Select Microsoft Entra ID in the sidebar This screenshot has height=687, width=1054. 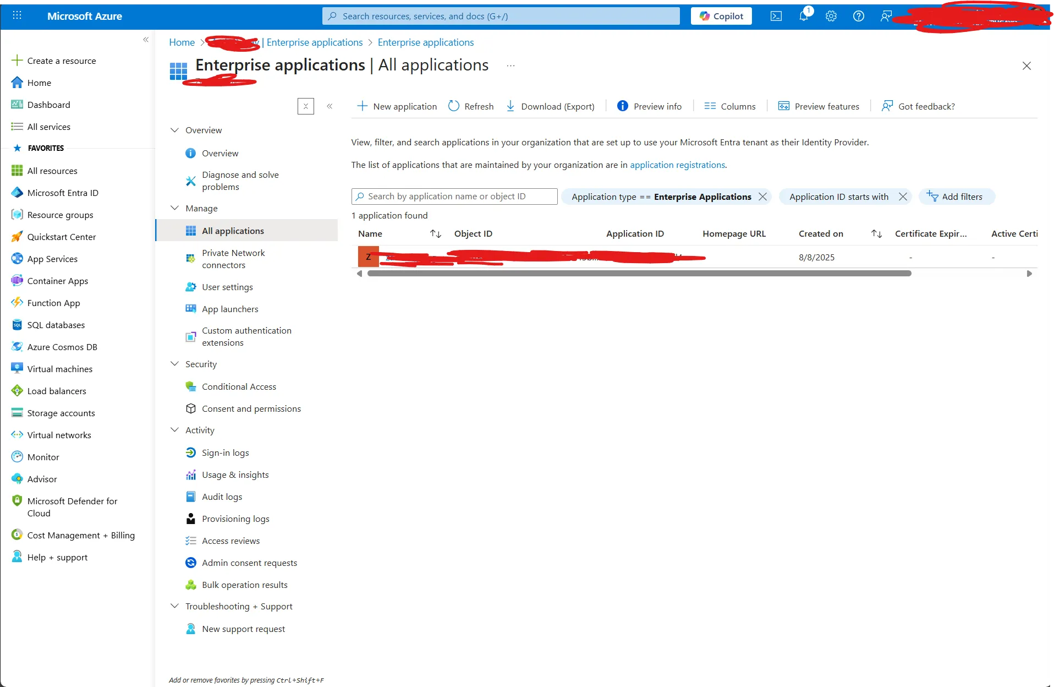(x=62, y=193)
